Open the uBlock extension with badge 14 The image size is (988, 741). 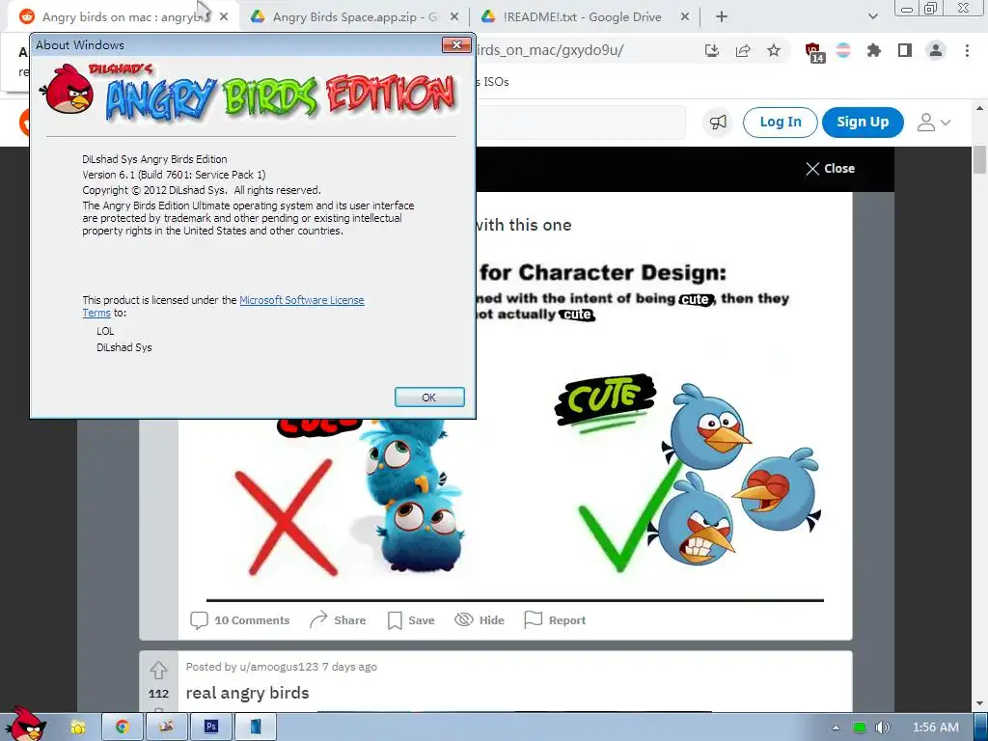[813, 52]
